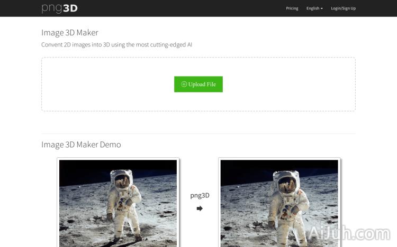
Task: Expand the English language dropdown
Action: coord(313,8)
